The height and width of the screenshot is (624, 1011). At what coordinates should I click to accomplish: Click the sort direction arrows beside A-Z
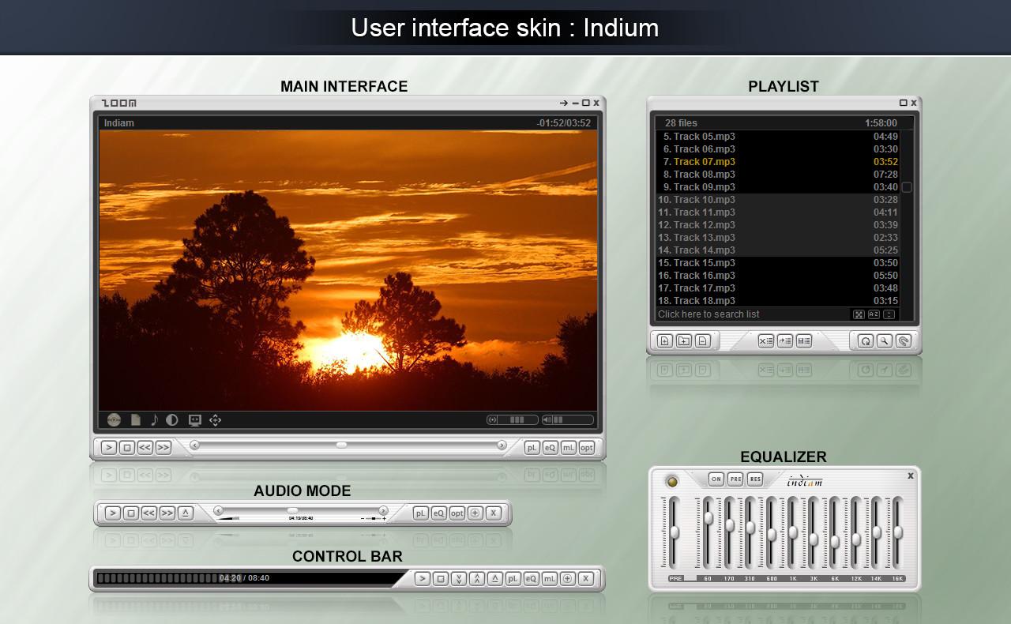[889, 314]
